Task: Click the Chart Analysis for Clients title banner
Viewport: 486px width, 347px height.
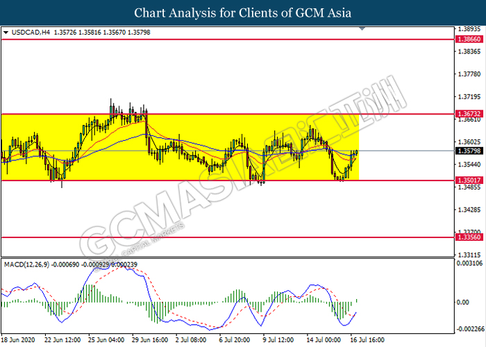Action: coord(243,12)
